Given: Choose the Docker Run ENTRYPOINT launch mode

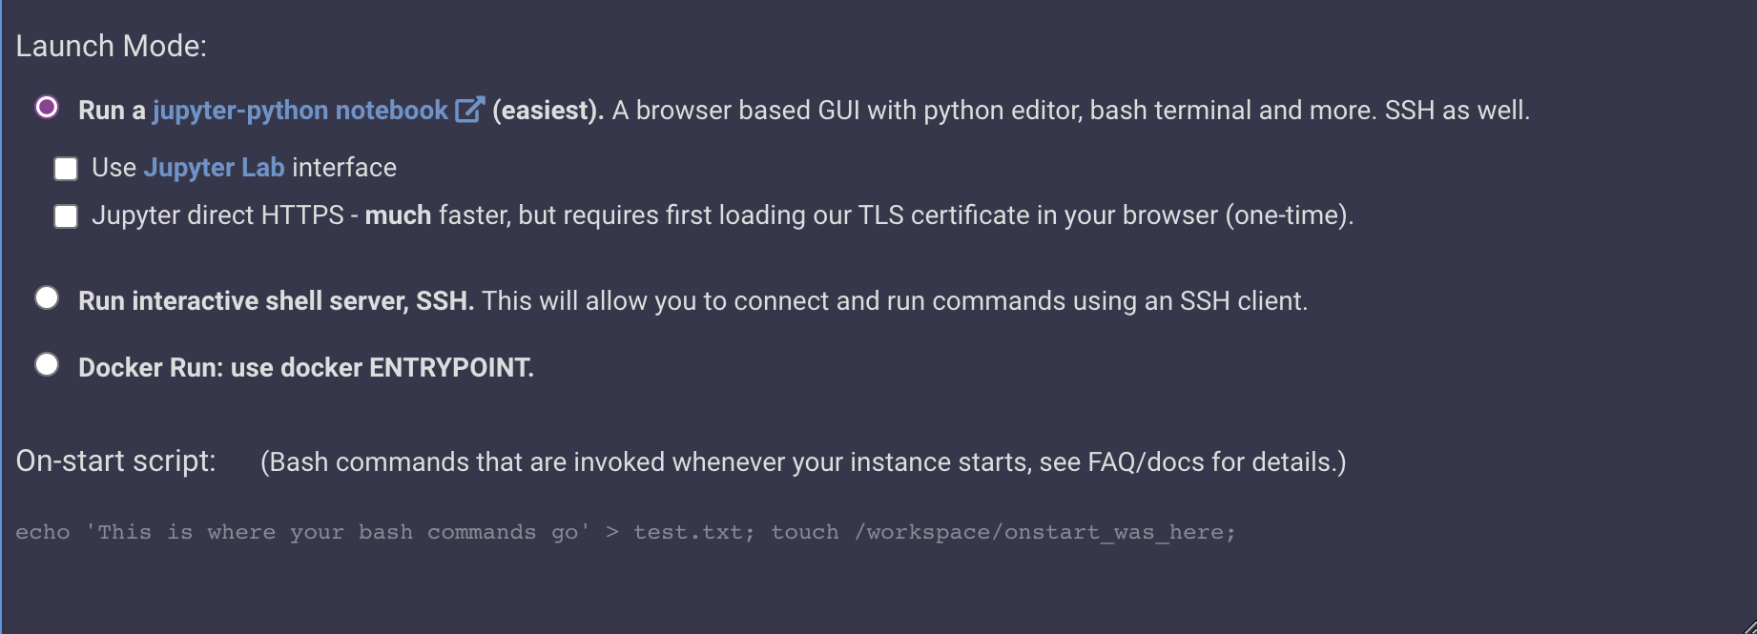Looking at the screenshot, I should click(x=45, y=365).
